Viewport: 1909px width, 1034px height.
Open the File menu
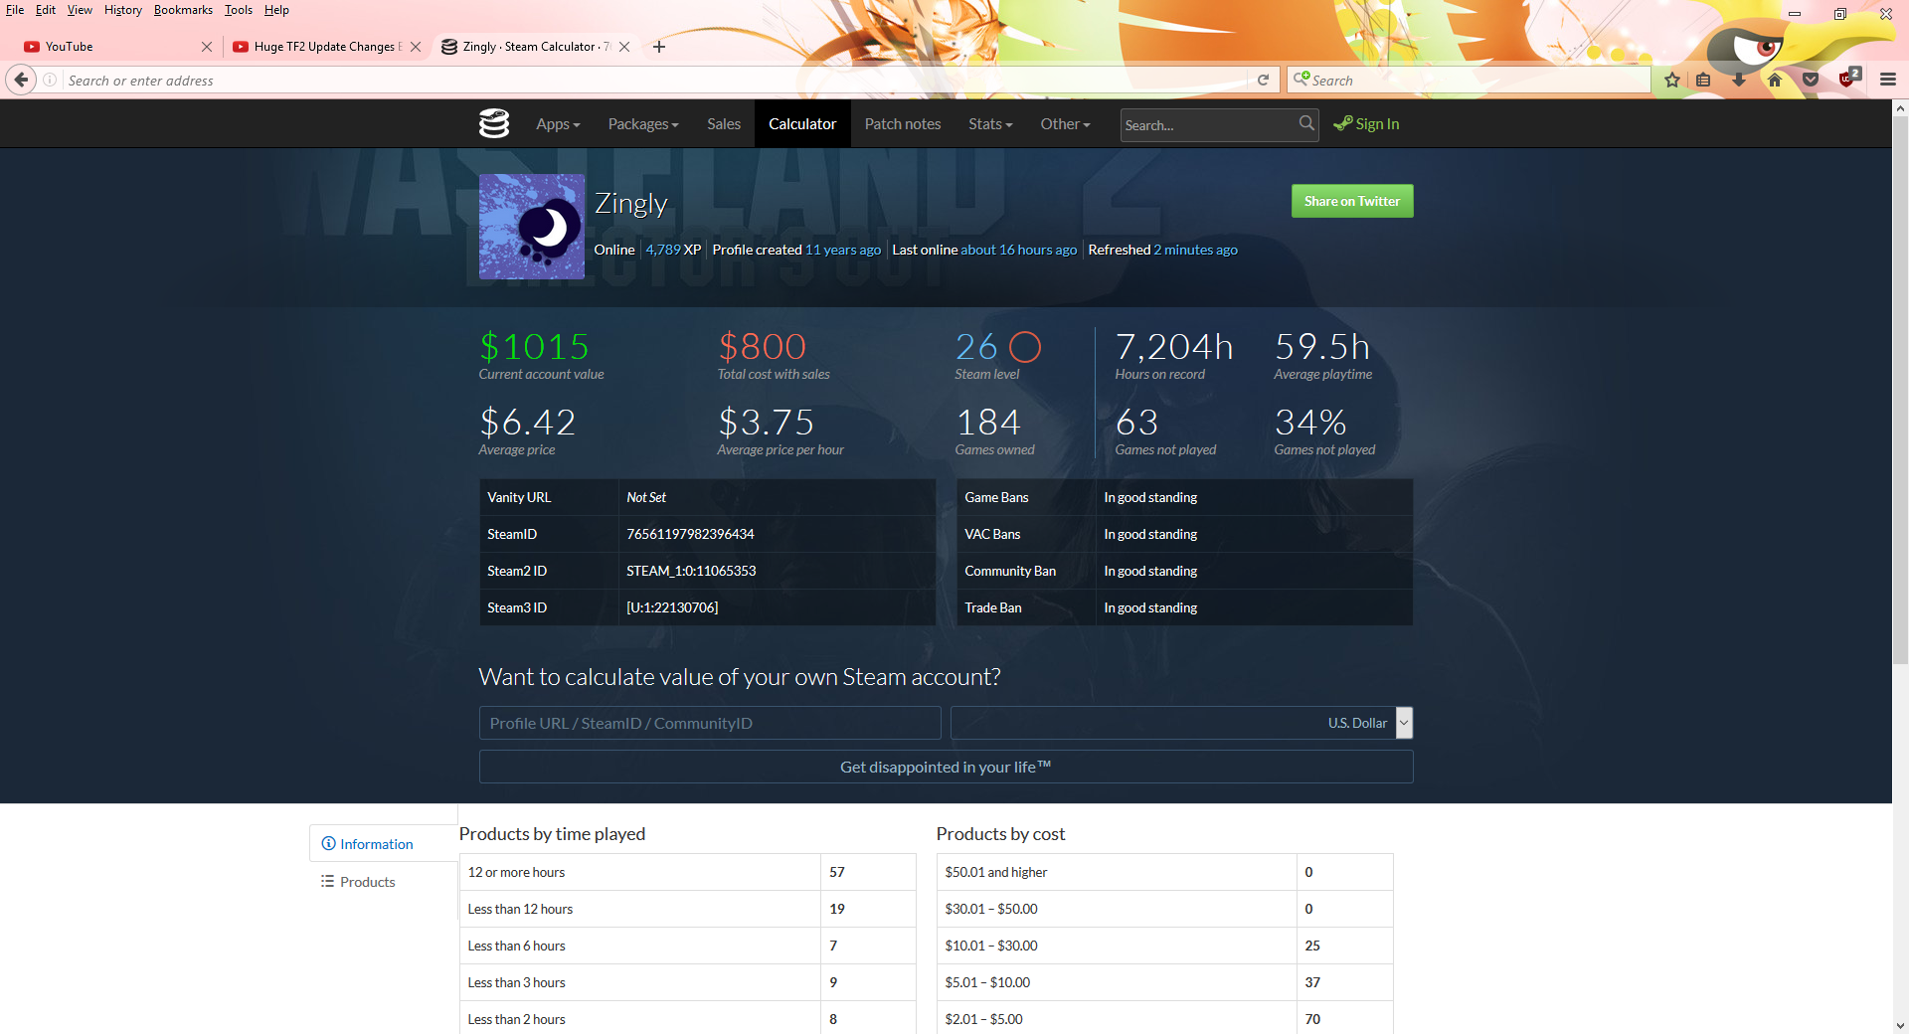pos(15,10)
